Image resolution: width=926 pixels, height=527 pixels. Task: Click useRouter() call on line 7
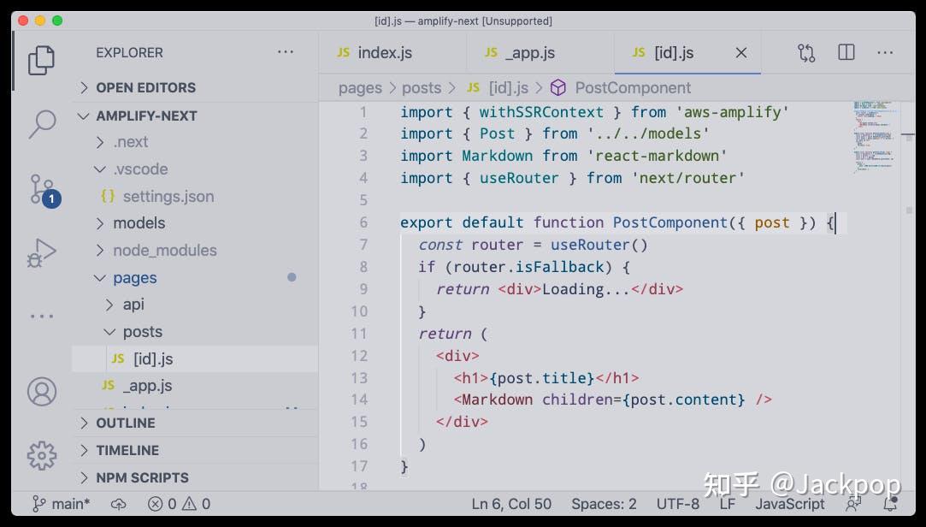click(599, 245)
